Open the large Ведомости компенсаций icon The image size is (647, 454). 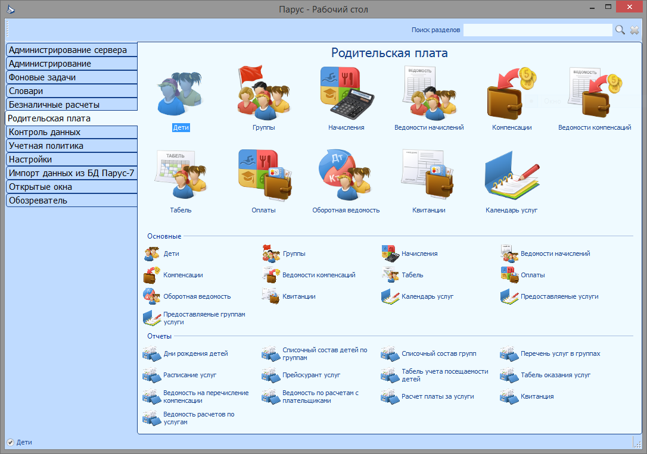pos(595,93)
